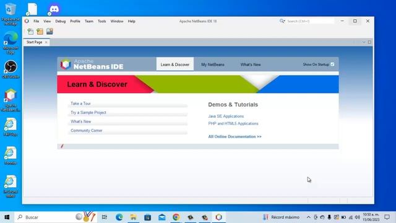Image resolution: width=396 pixels, height=223 pixels.
Task: Click the New File toolbar icon
Action: coord(30,32)
